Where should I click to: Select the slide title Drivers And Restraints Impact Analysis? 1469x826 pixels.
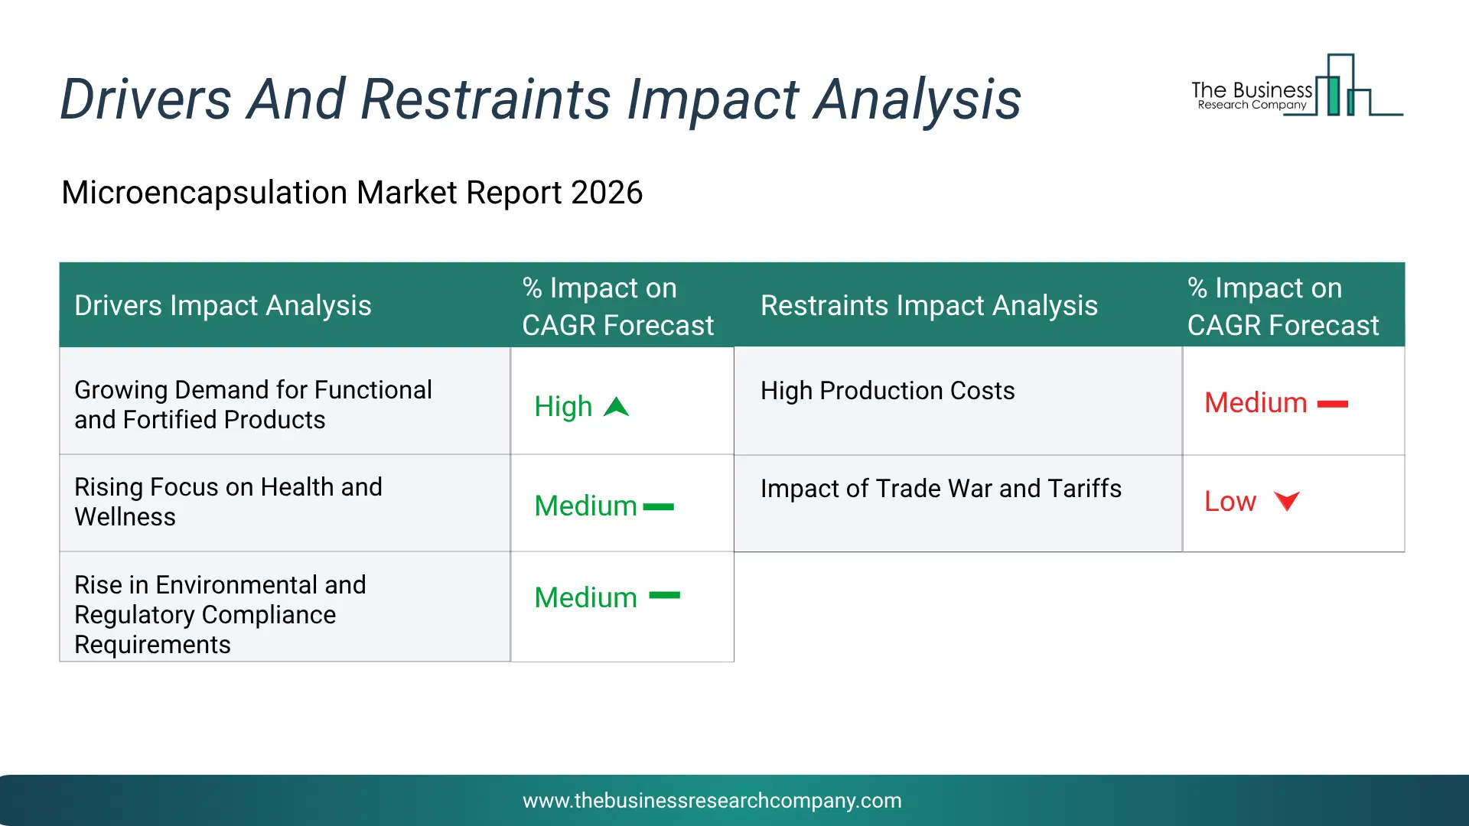[540, 99]
